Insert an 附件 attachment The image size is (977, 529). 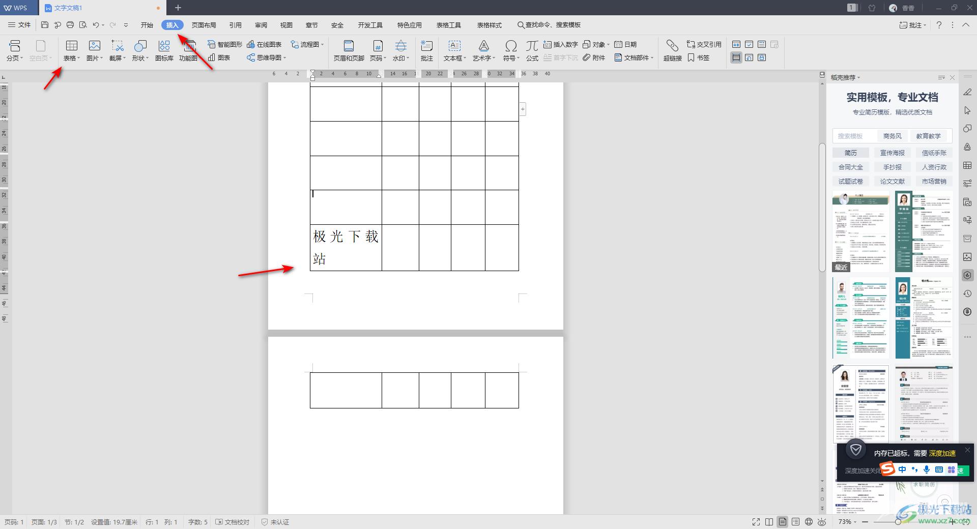594,57
